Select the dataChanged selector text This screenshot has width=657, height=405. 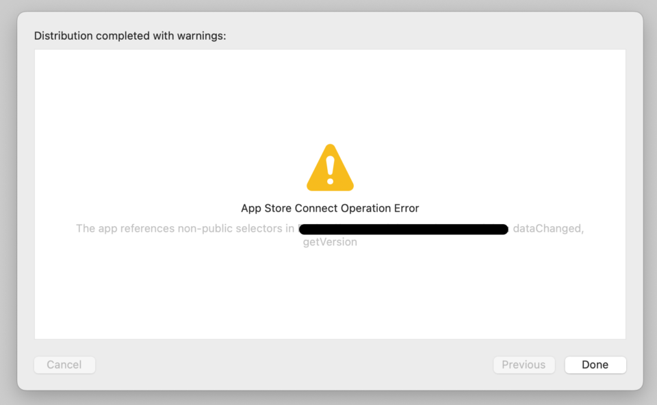click(x=548, y=229)
